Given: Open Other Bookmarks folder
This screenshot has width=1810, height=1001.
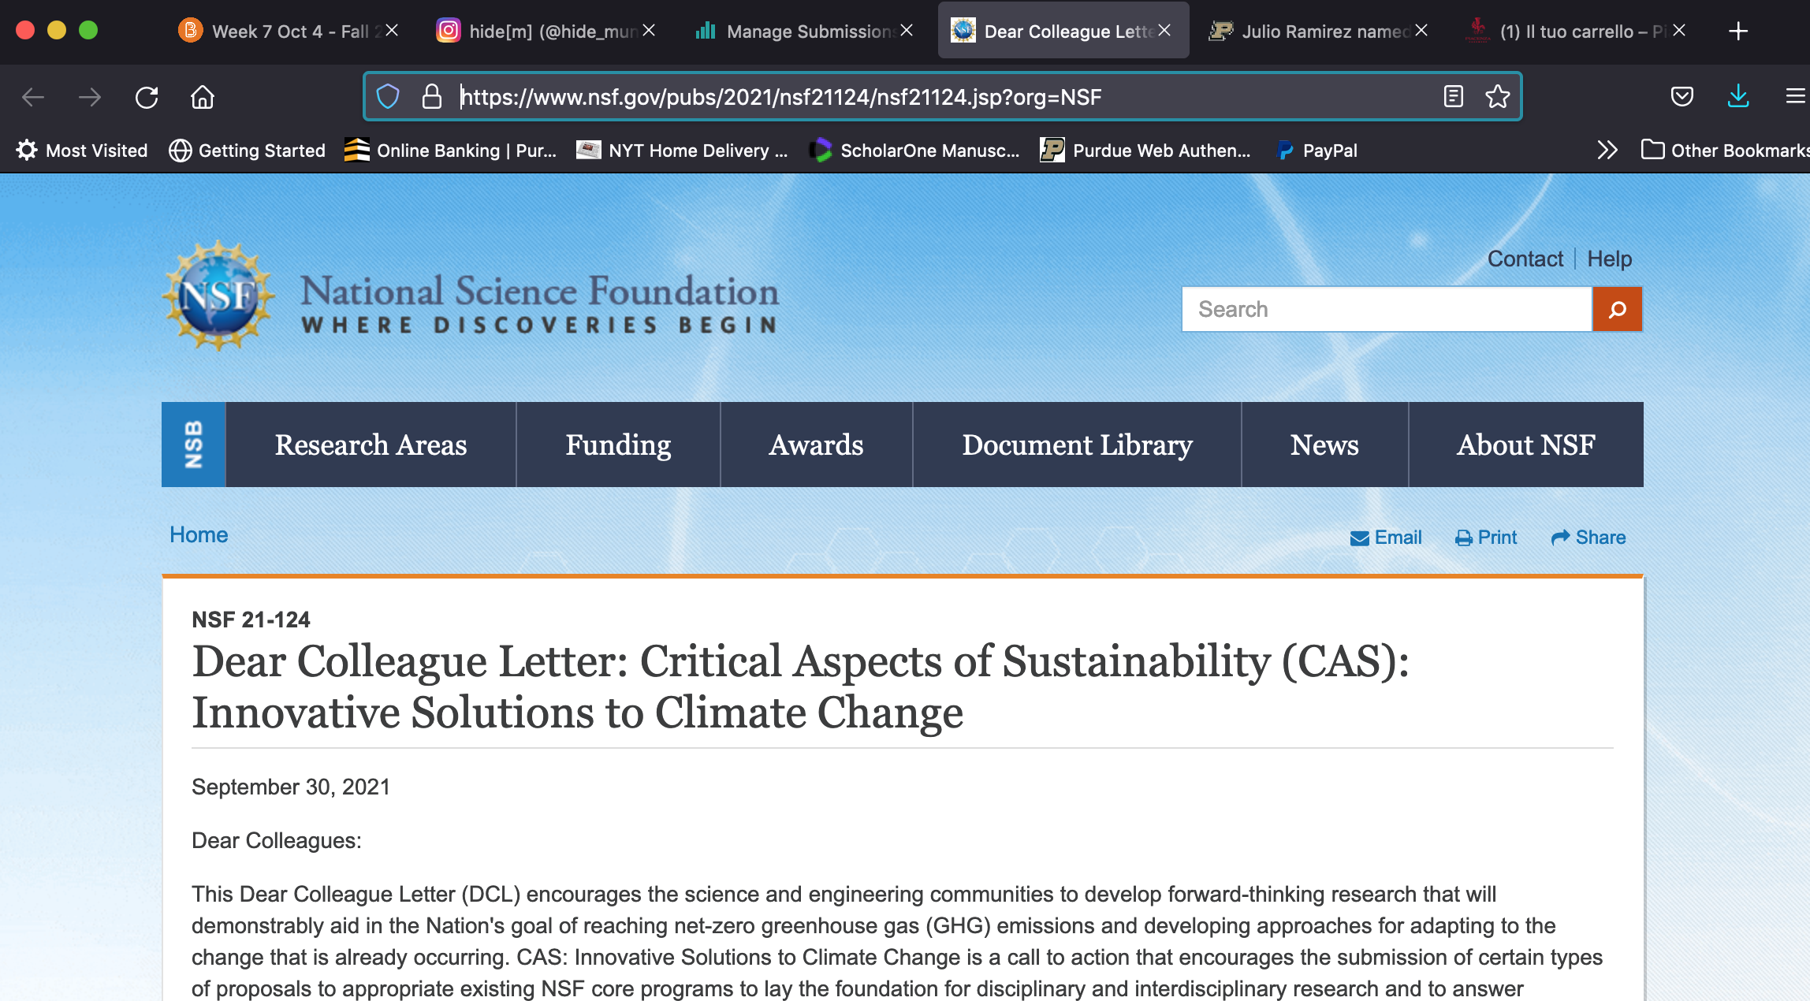Looking at the screenshot, I should pos(1725,150).
